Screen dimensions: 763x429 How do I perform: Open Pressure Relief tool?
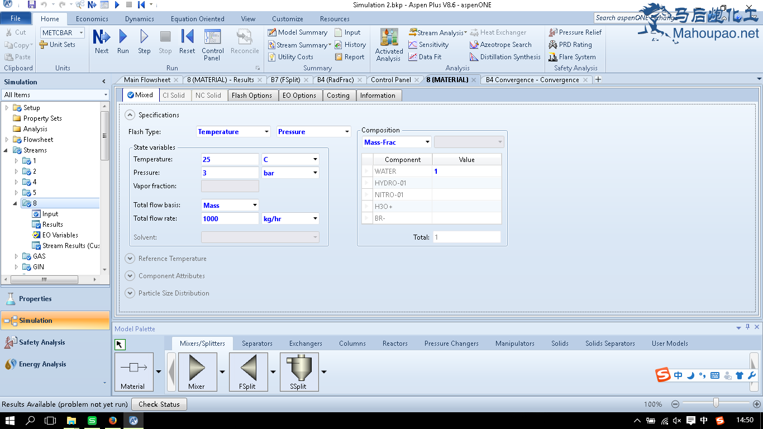click(575, 32)
